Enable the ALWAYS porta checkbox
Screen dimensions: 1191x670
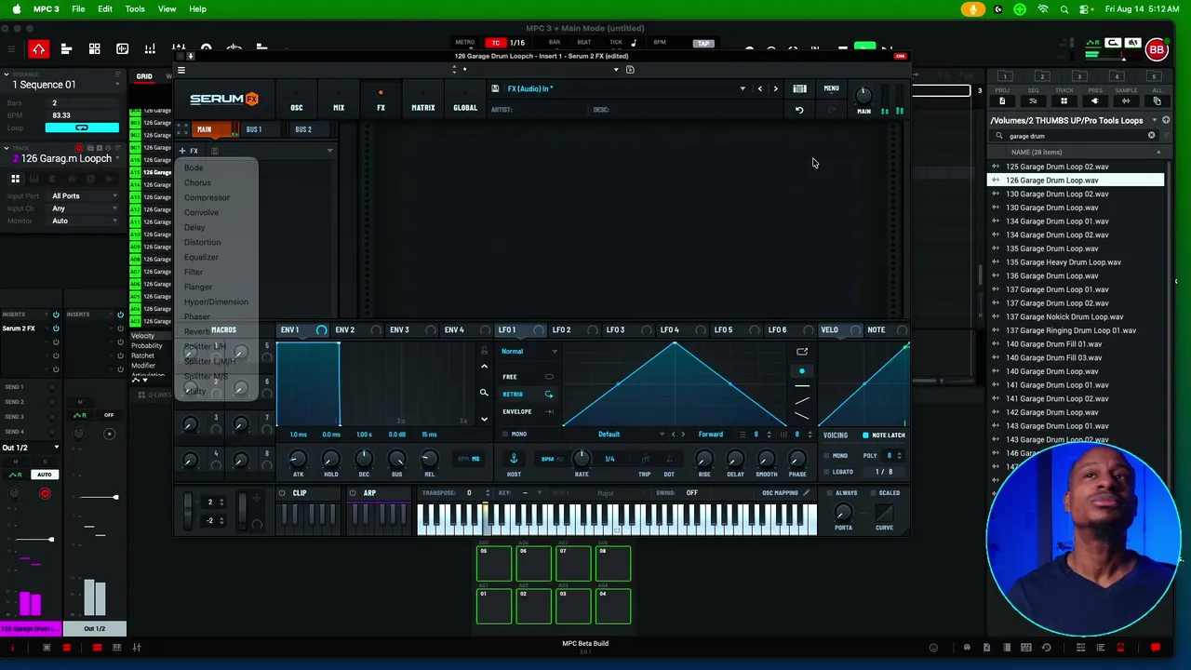(830, 493)
